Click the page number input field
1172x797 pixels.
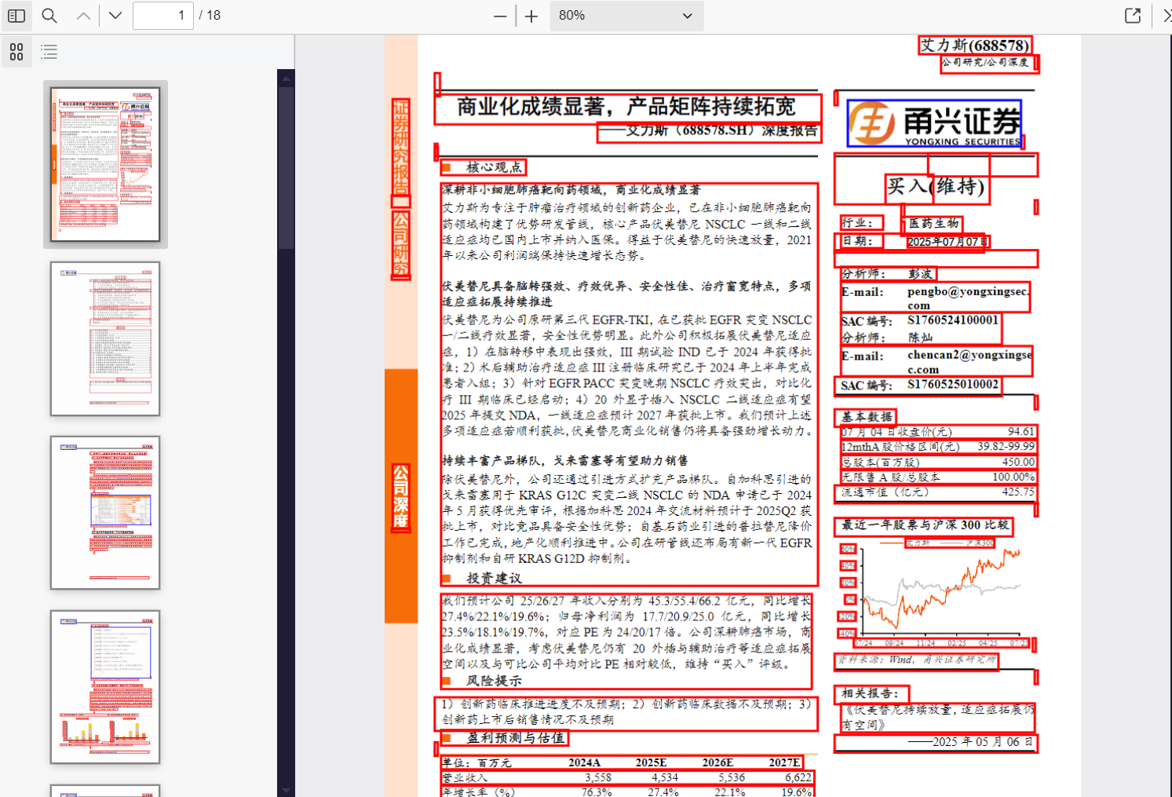coord(163,15)
